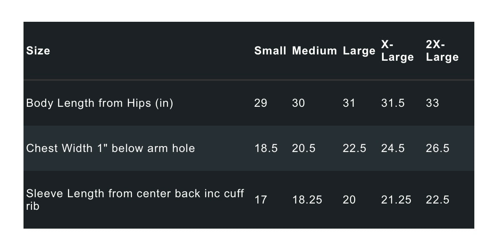The height and width of the screenshot is (250, 497).
Task: Select the X-Large column header
Action: [397, 51]
